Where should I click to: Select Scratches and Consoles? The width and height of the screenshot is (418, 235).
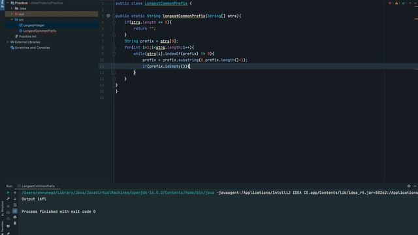tap(32, 48)
